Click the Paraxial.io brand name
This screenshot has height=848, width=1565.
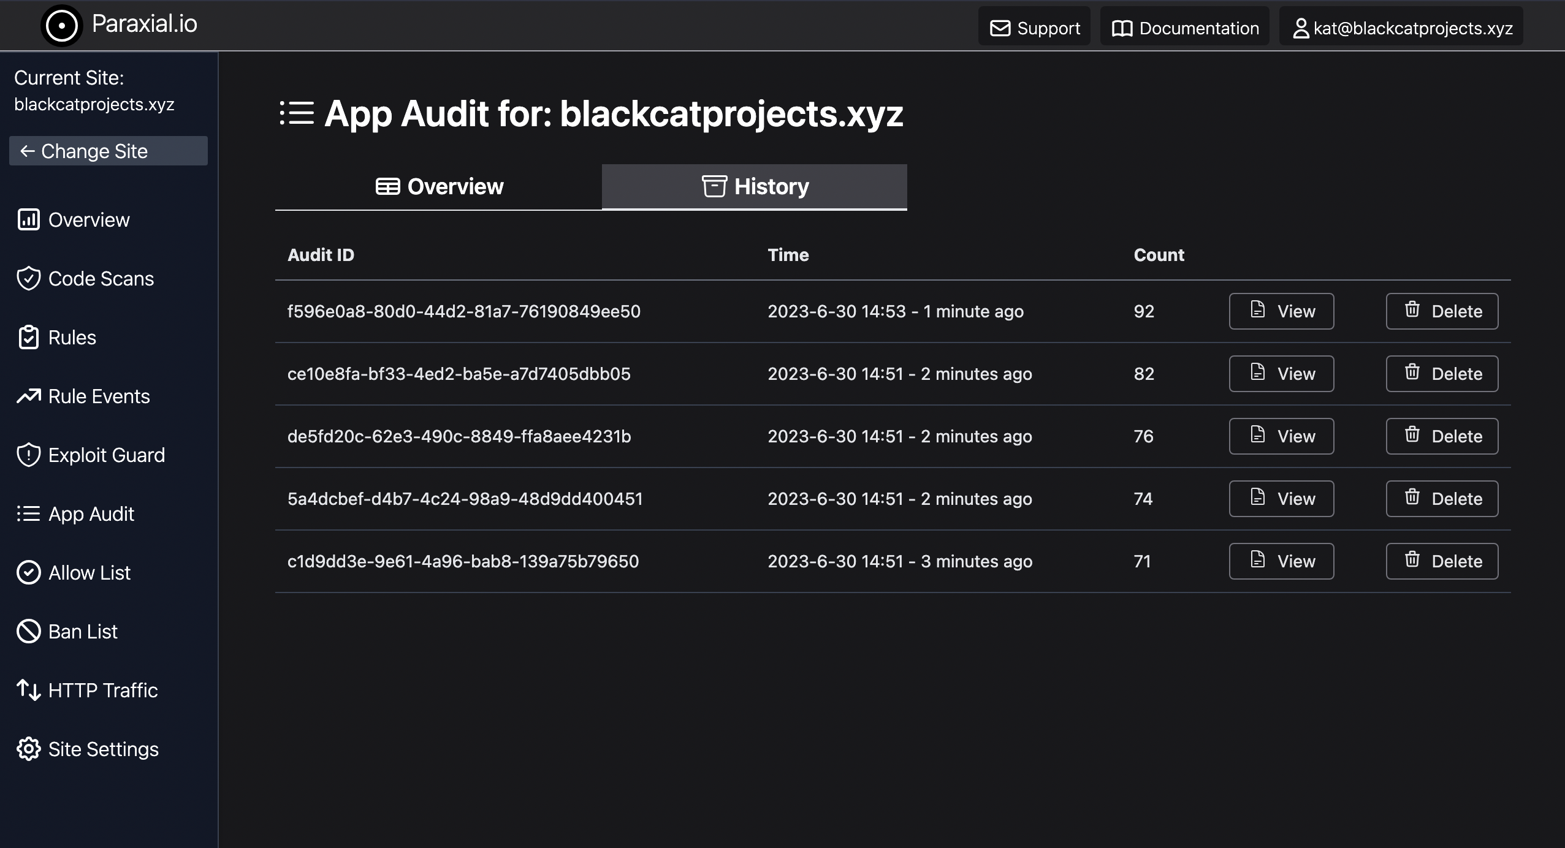(x=145, y=24)
